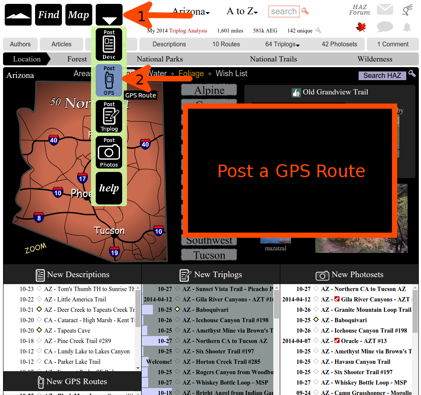The width and height of the screenshot is (421, 395).
Task: Select the Wilderness tab
Action: point(375,59)
